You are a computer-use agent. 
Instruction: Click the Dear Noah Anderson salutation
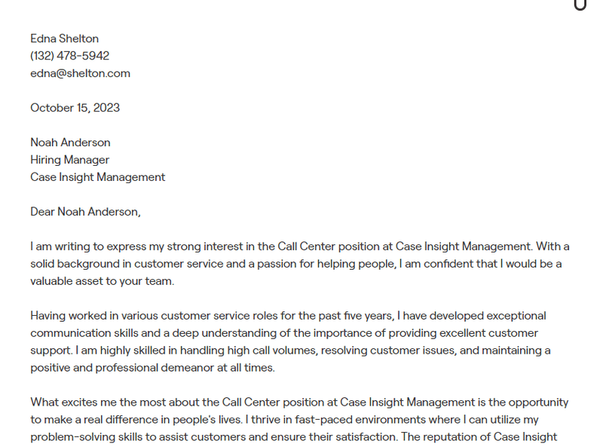click(x=85, y=212)
